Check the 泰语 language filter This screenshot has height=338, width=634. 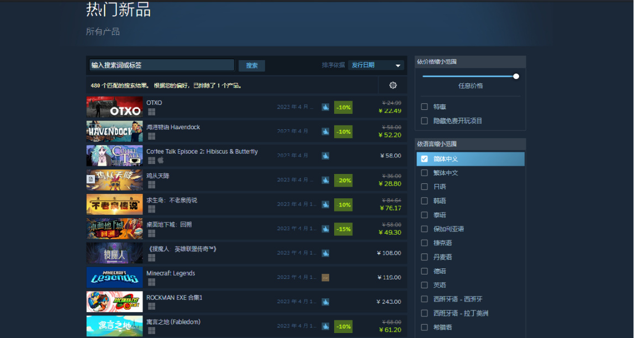tap(424, 215)
